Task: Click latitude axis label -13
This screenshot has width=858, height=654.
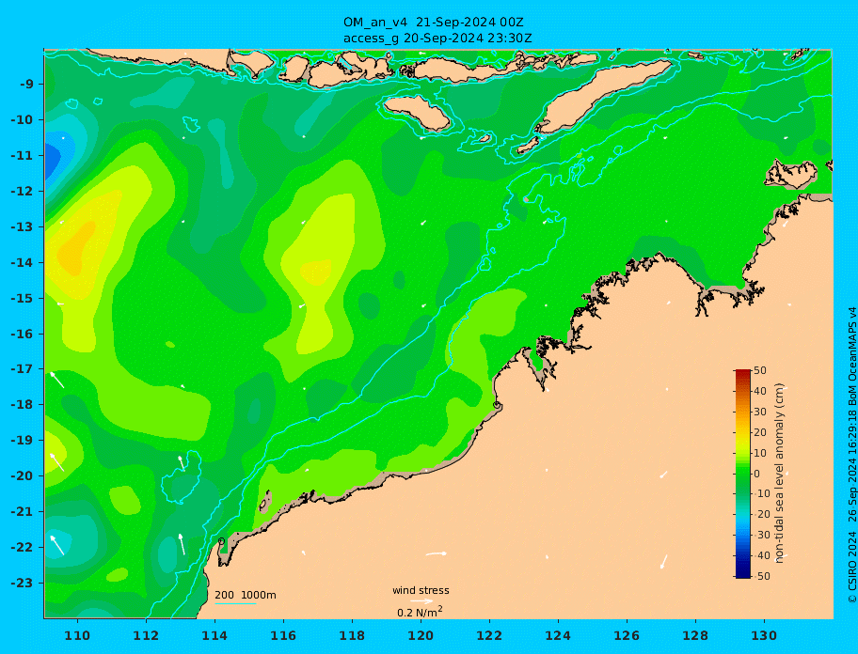Action: coord(22,226)
